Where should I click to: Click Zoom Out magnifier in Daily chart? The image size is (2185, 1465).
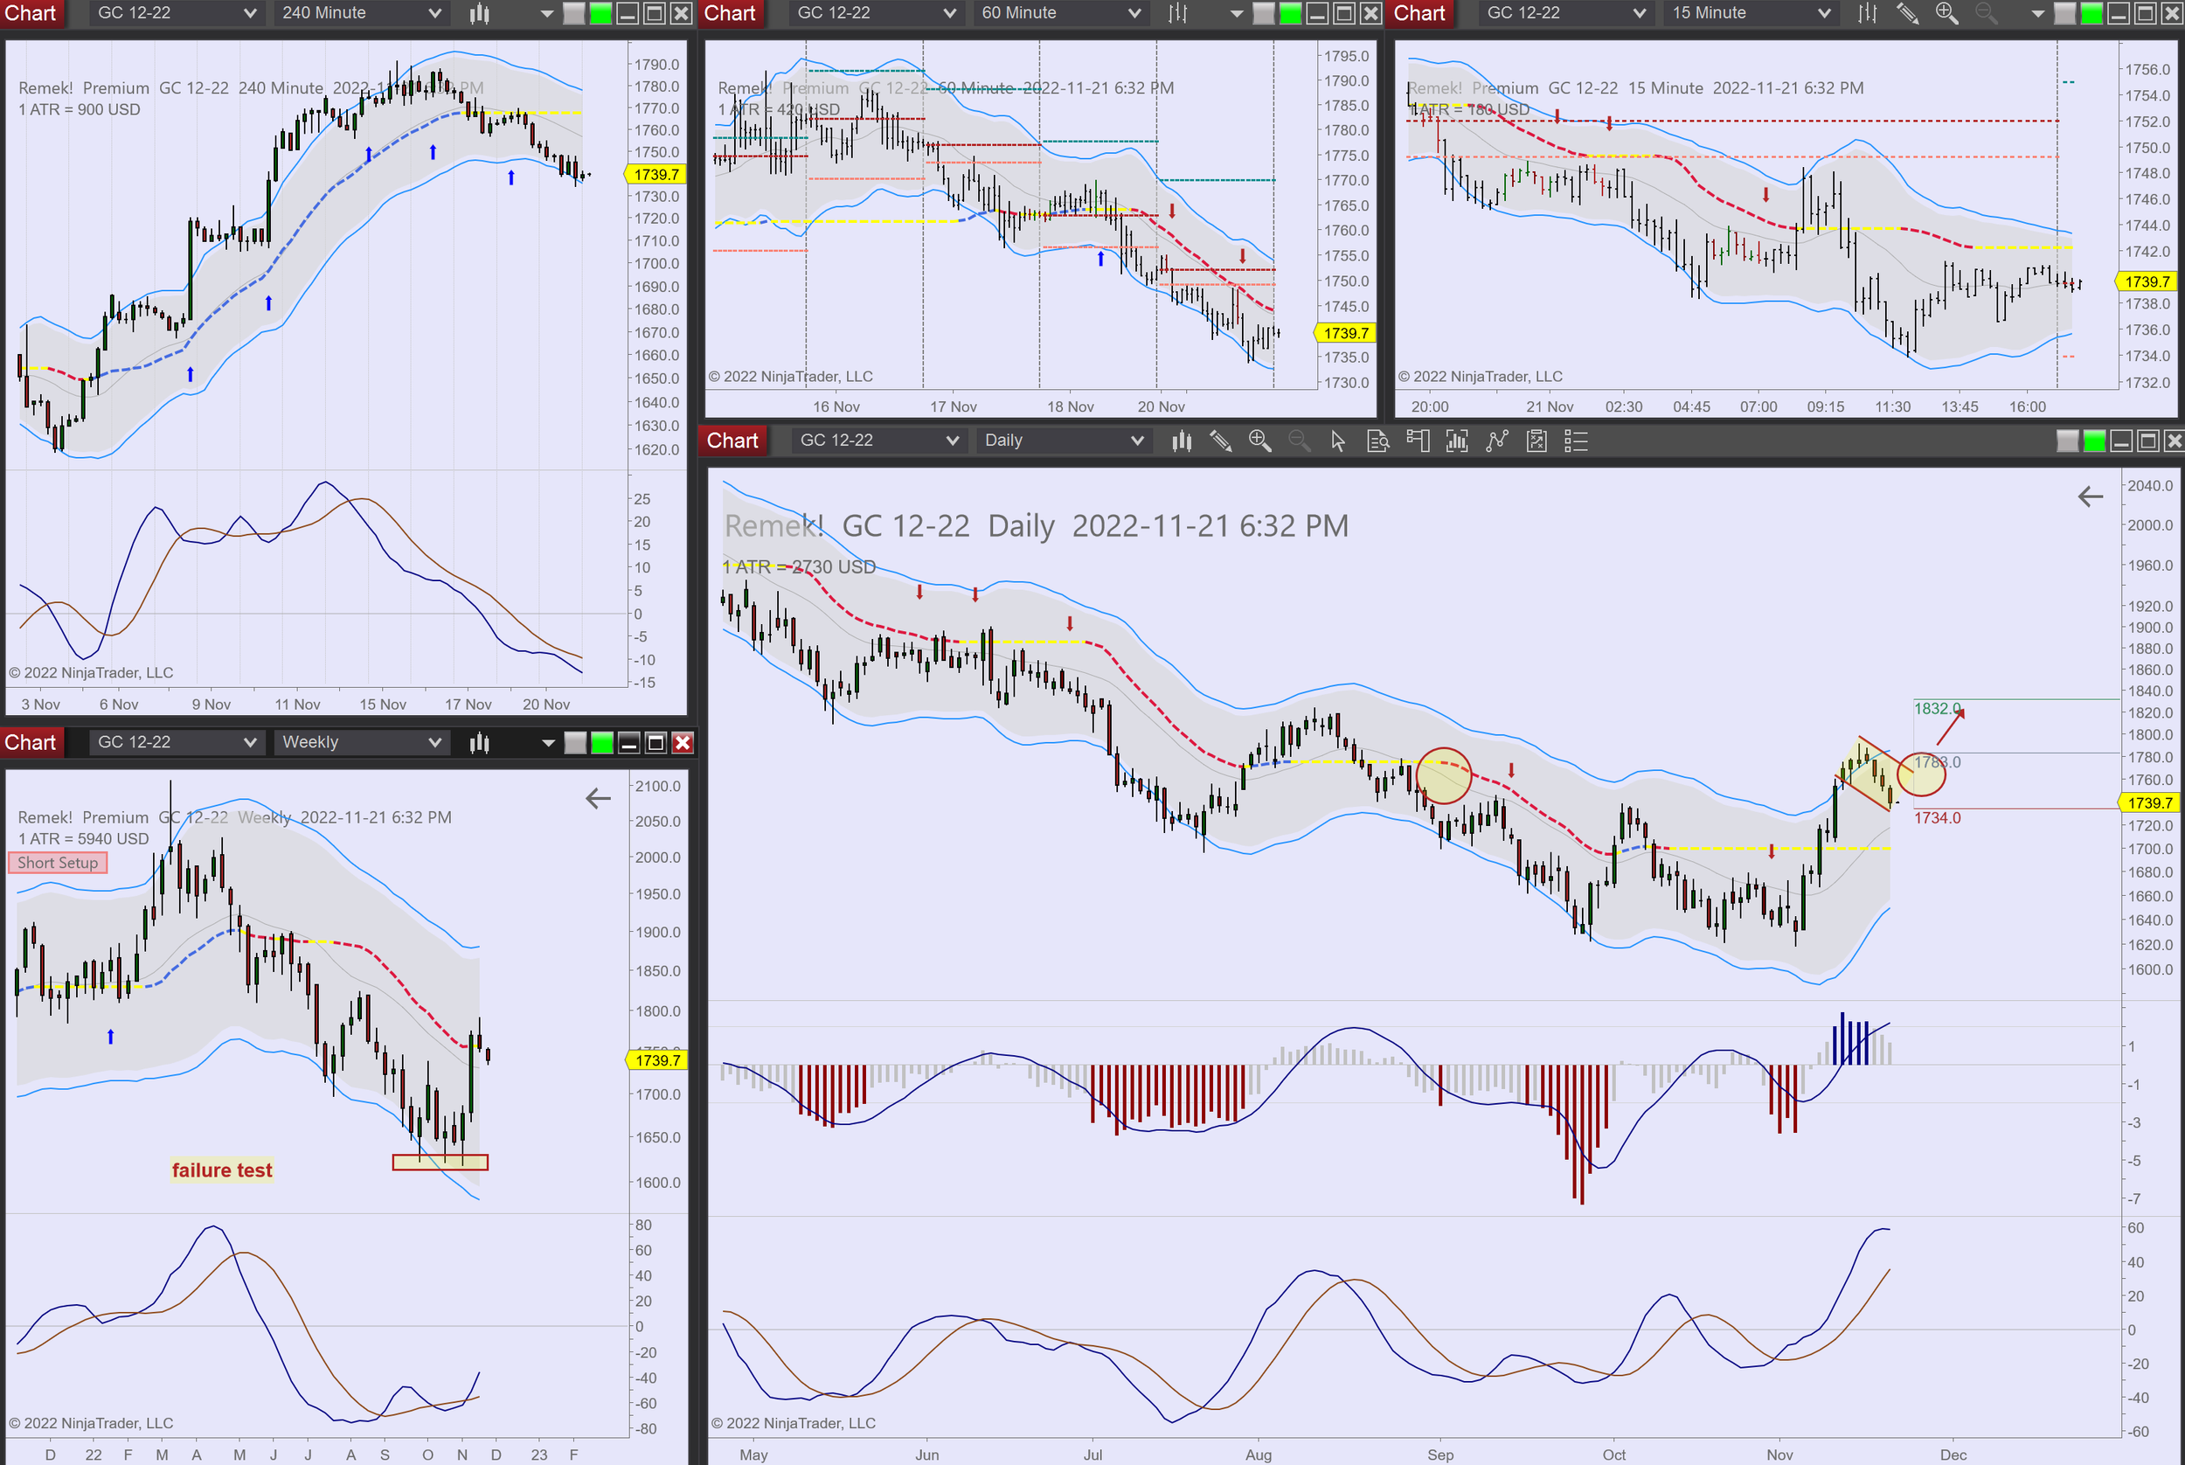1299,441
